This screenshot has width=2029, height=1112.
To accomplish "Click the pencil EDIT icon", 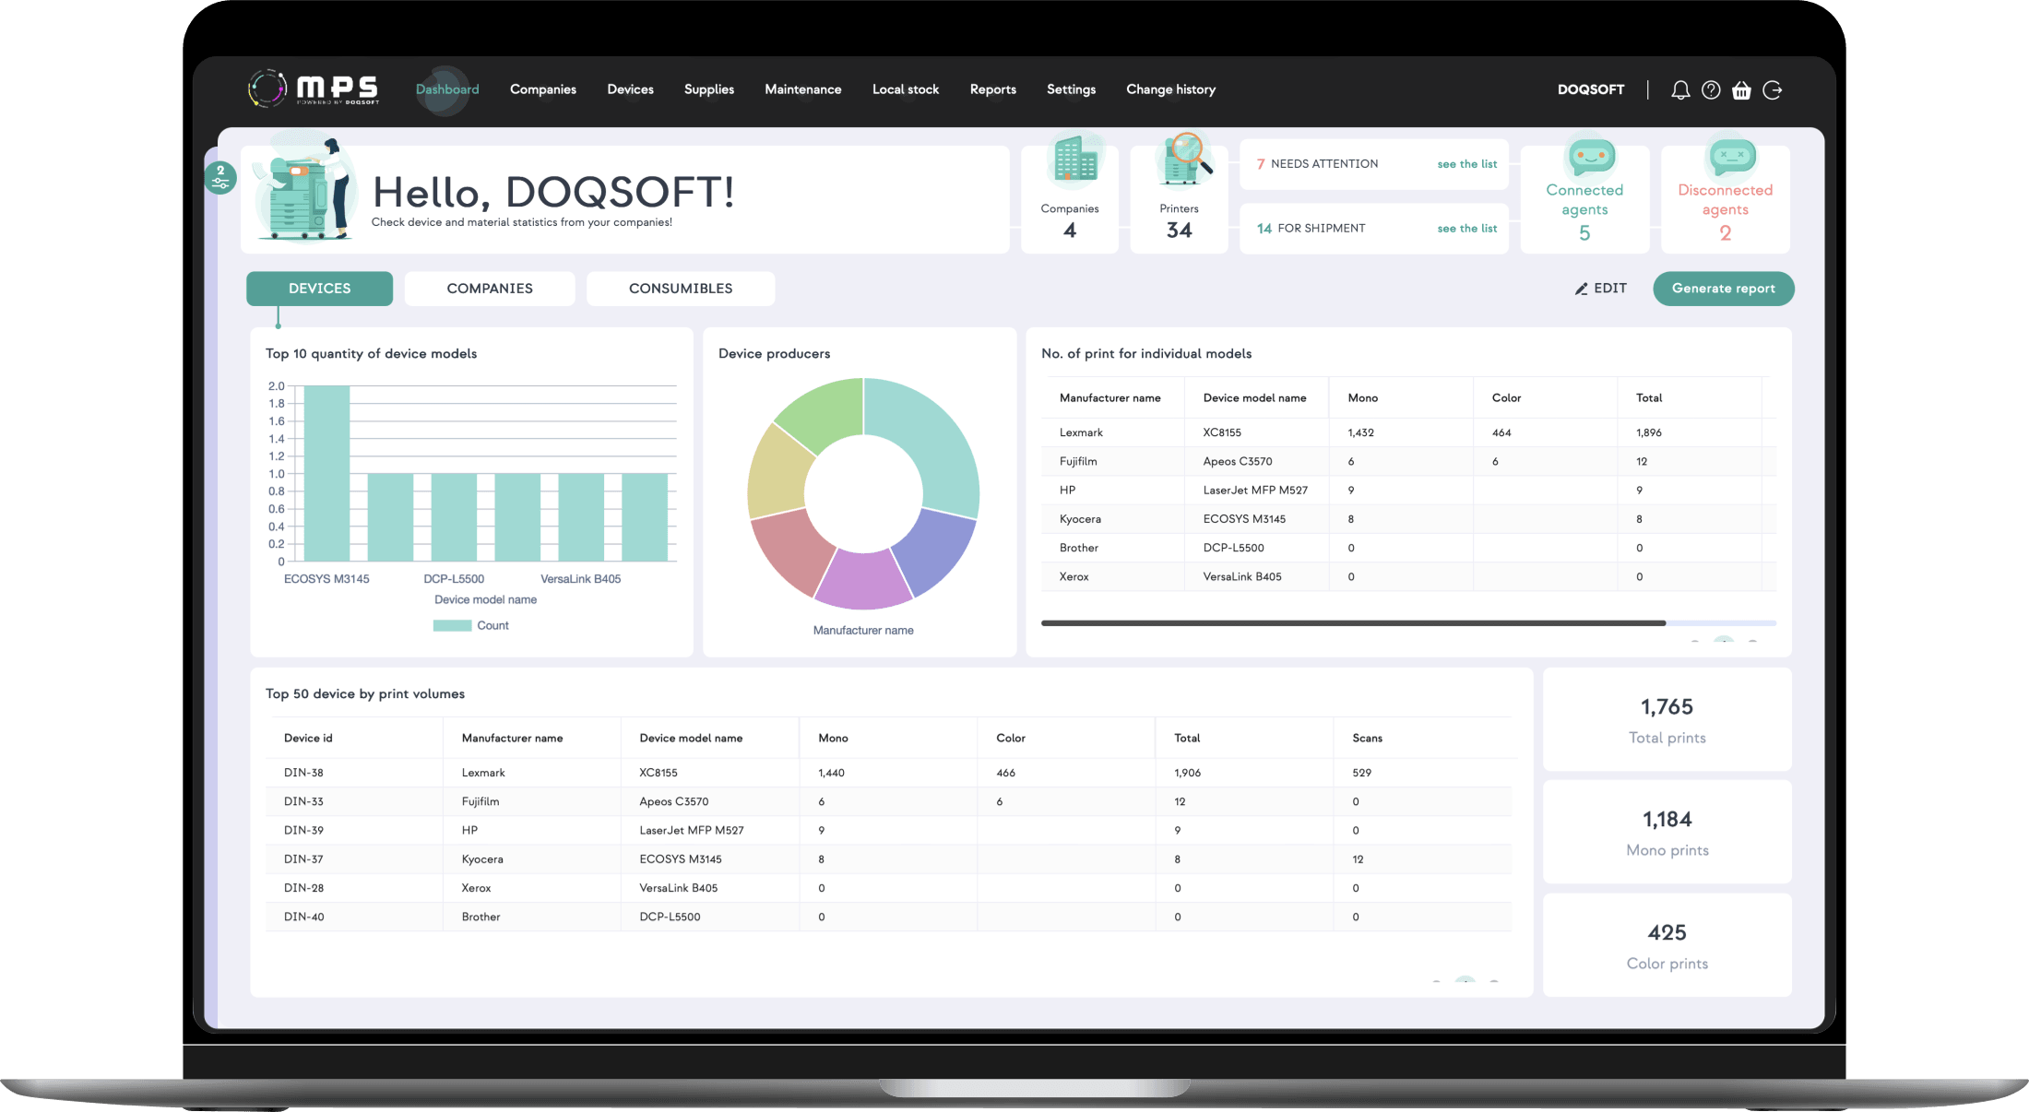I will 1581,289.
